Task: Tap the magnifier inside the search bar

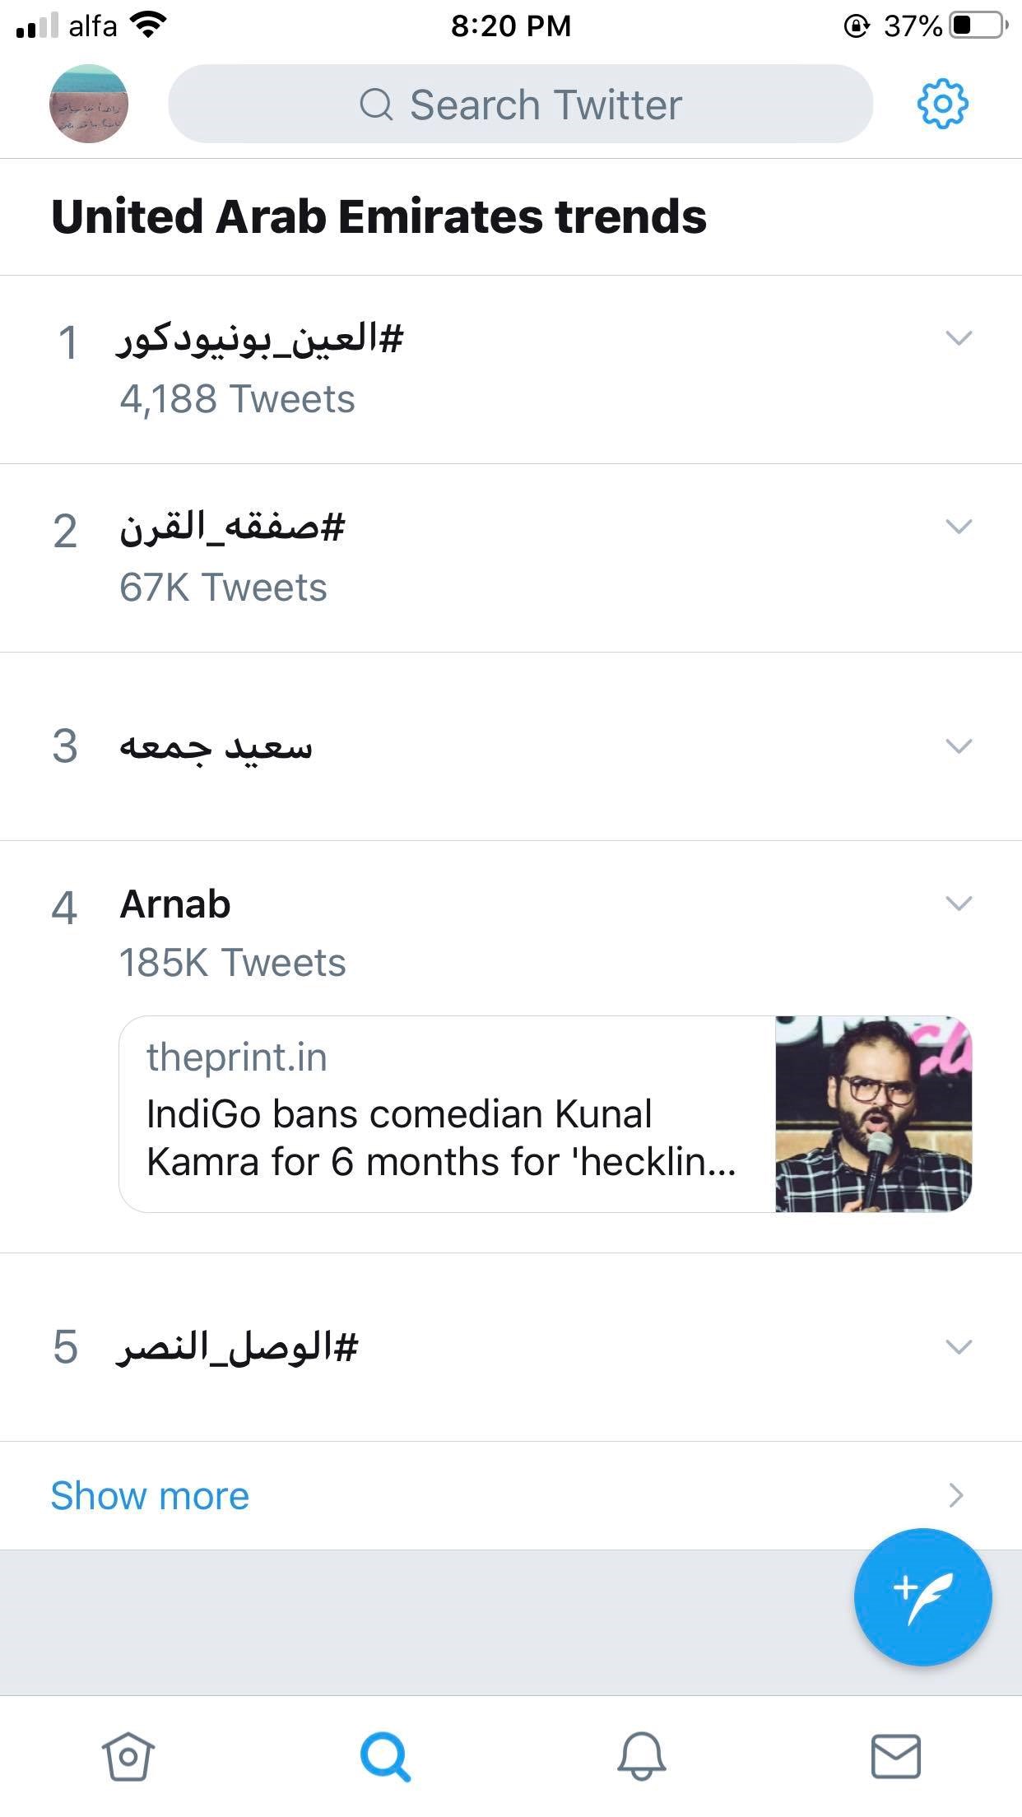Action: click(x=376, y=105)
